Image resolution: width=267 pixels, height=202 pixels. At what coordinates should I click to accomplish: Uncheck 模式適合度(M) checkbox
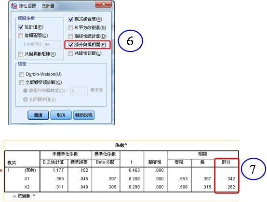[70, 19]
